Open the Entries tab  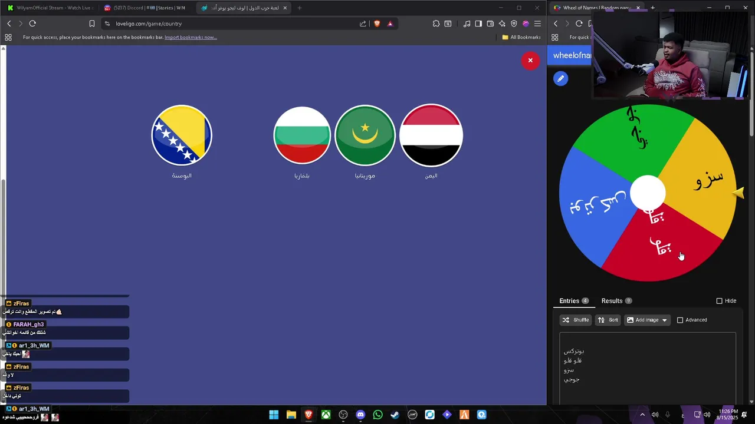[x=574, y=301]
